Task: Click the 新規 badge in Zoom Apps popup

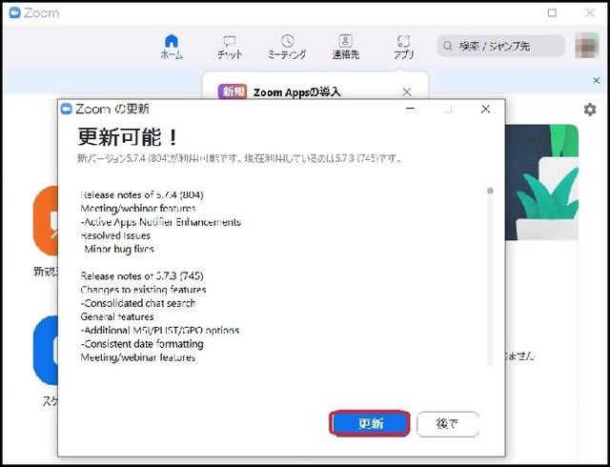Action: tap(233, 91)
